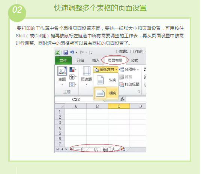201x174 pixels.
Task: Undo the last action
Action: pos(72,52)
